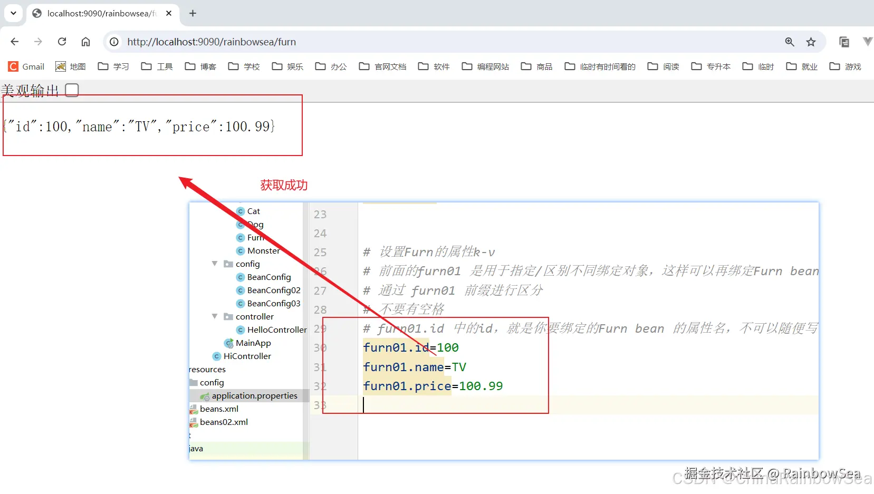874x494 pixels.
Task: Click the browser back arrow
Action: (15, 42)
